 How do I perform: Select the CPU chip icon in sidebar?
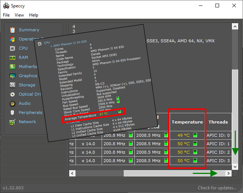(13, 48)
